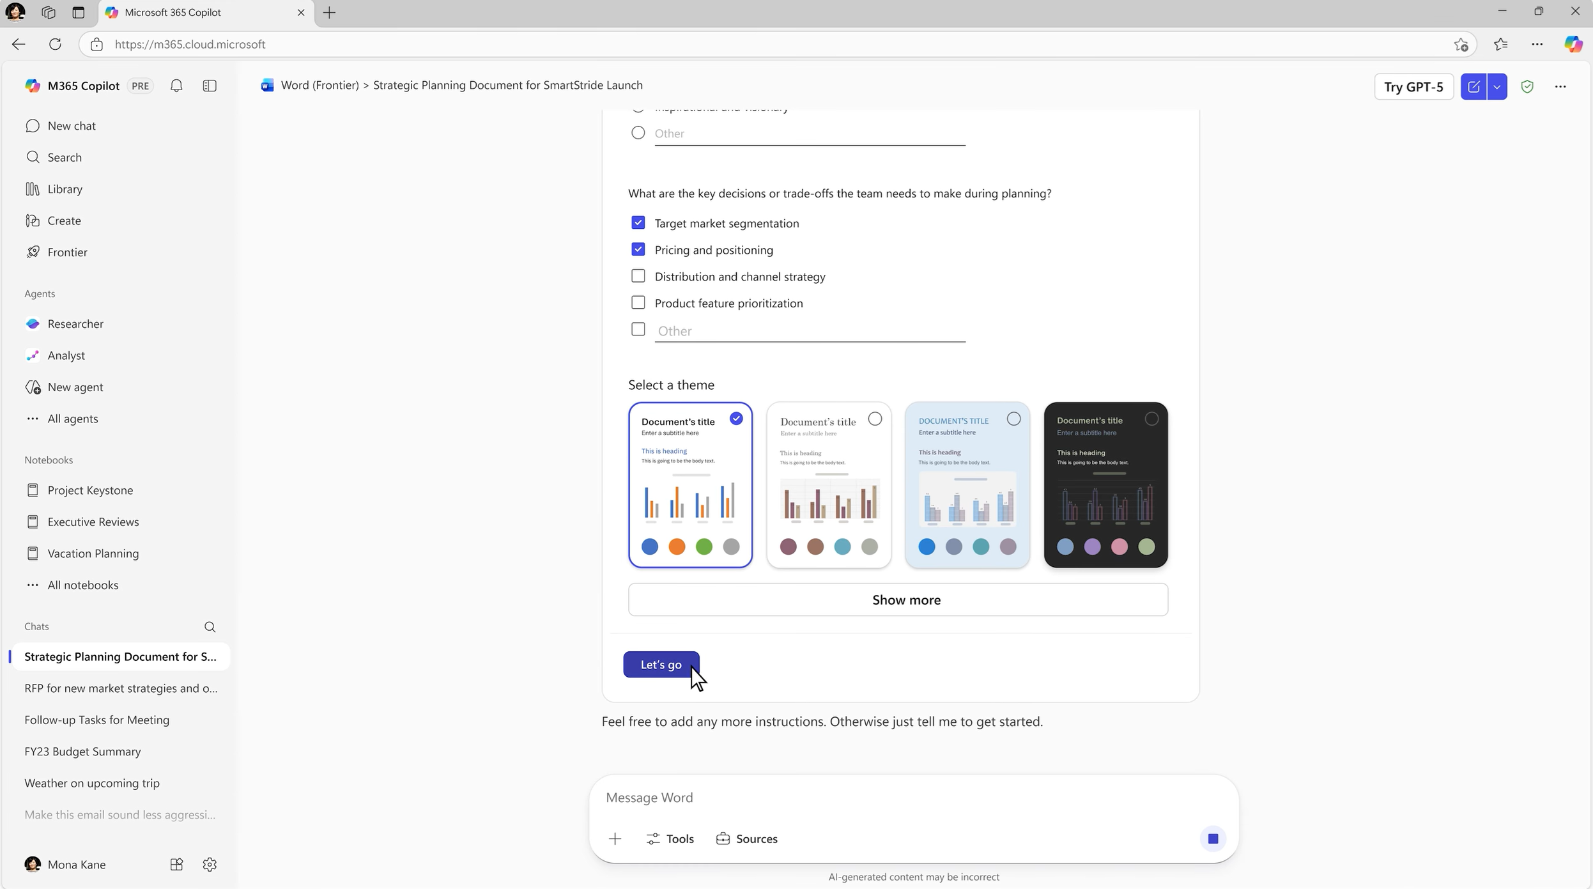
Task: Click the green shield protection icon
Action: (1527, 87)
